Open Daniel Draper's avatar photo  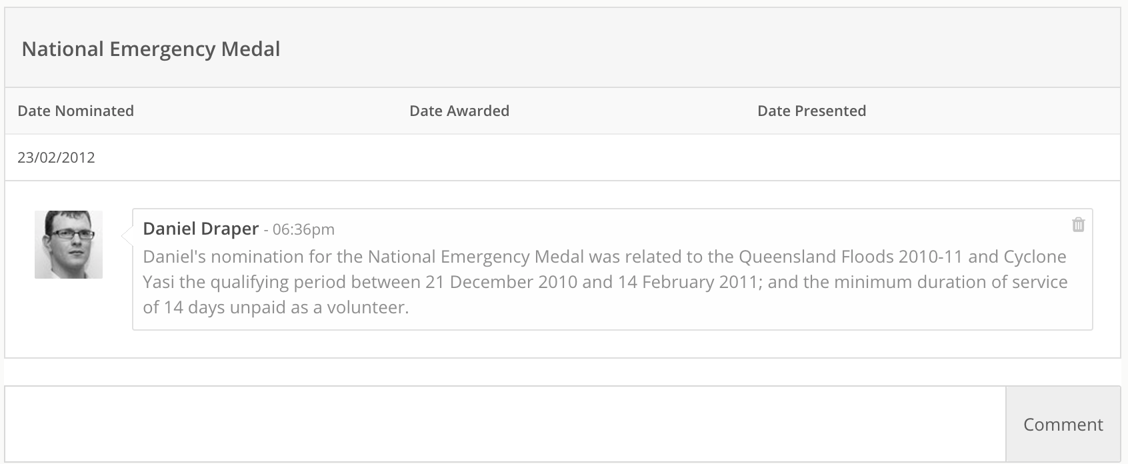(x=69, y=245)
